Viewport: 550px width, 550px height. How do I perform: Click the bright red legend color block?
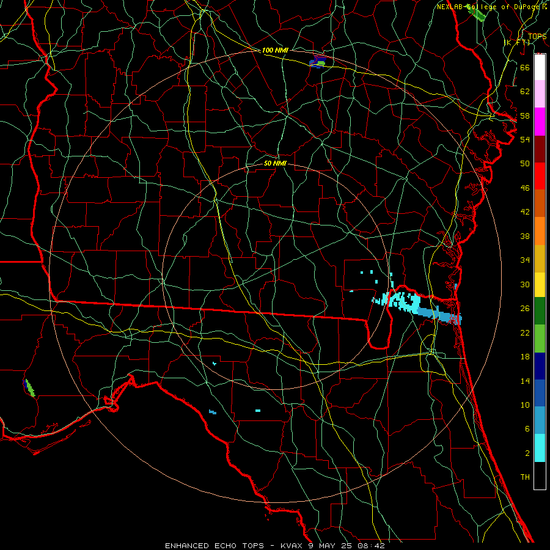coord(540,176)
